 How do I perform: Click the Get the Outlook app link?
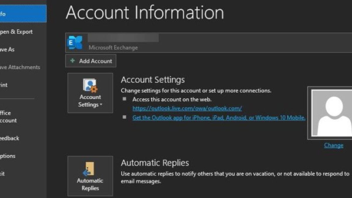point(219,118)
